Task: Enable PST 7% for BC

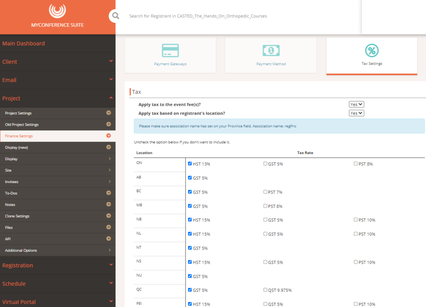Action: 265,192
